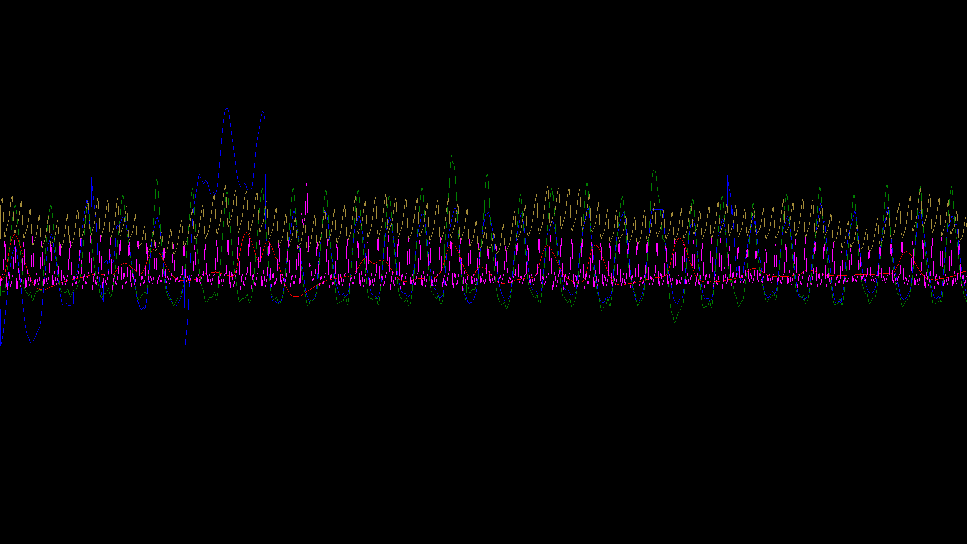
Task: Click the narrow blue spike on the right half
Action: point(727,176)
